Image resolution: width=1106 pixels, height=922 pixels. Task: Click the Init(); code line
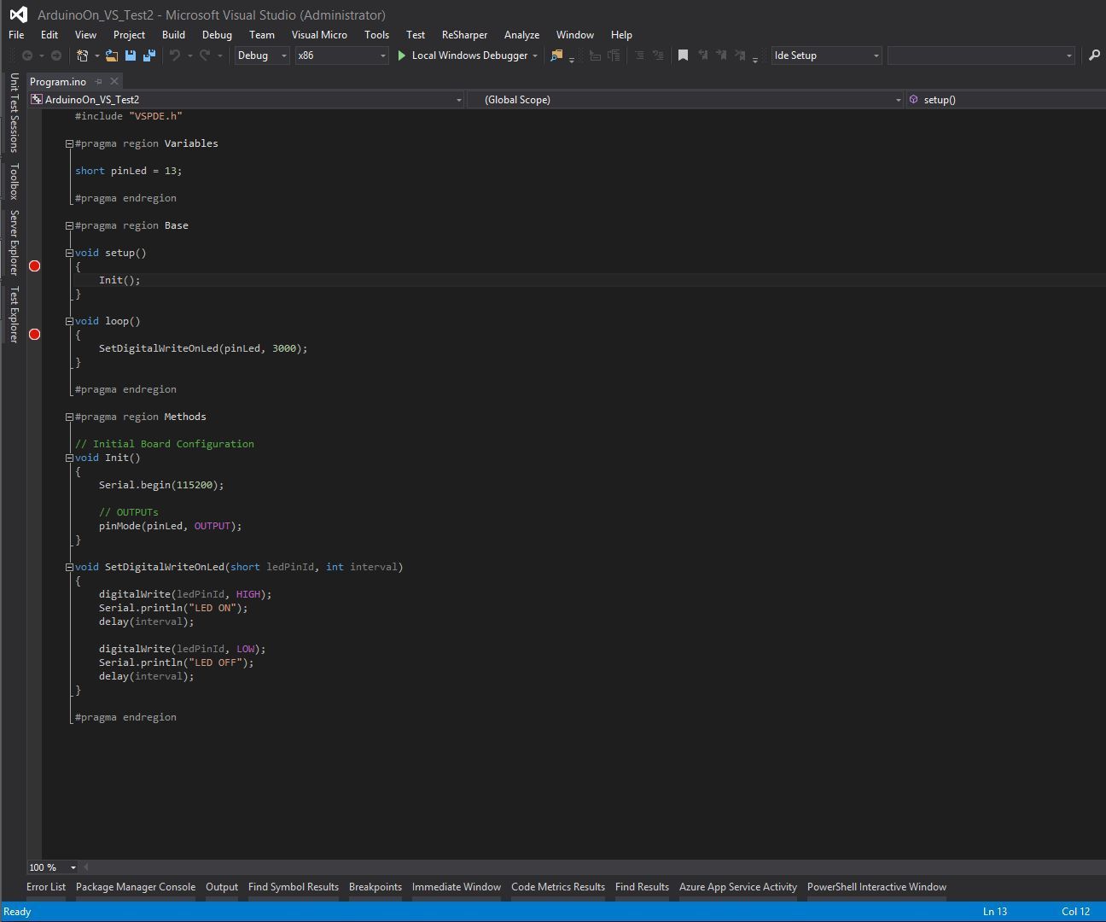(x=119, y=280)
